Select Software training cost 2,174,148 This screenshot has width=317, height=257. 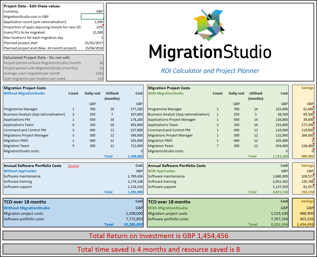click(135, 182)
